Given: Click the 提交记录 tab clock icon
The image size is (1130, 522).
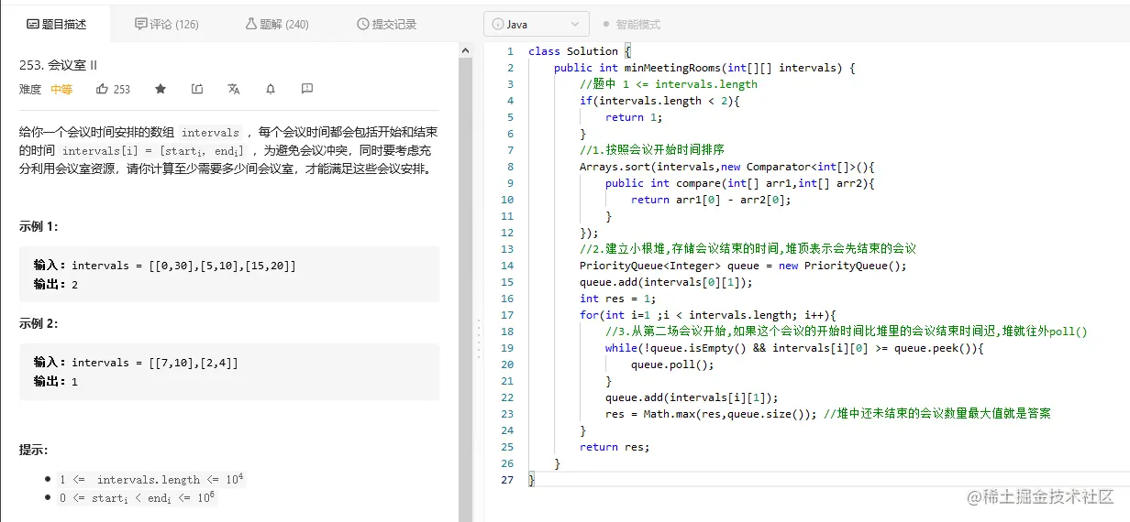Looking at the screenshot, I should point(361,25).
